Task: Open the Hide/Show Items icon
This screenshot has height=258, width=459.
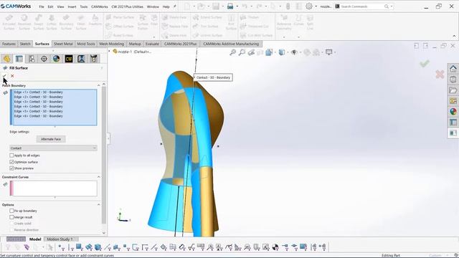Action: pyautogui.click(x=294, y=52)
